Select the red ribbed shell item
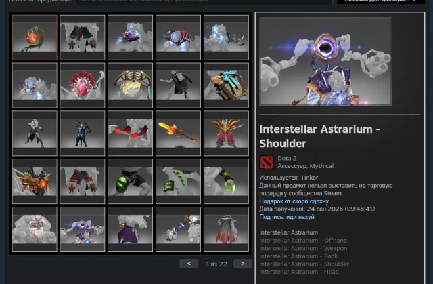 (x=178, y=37)
